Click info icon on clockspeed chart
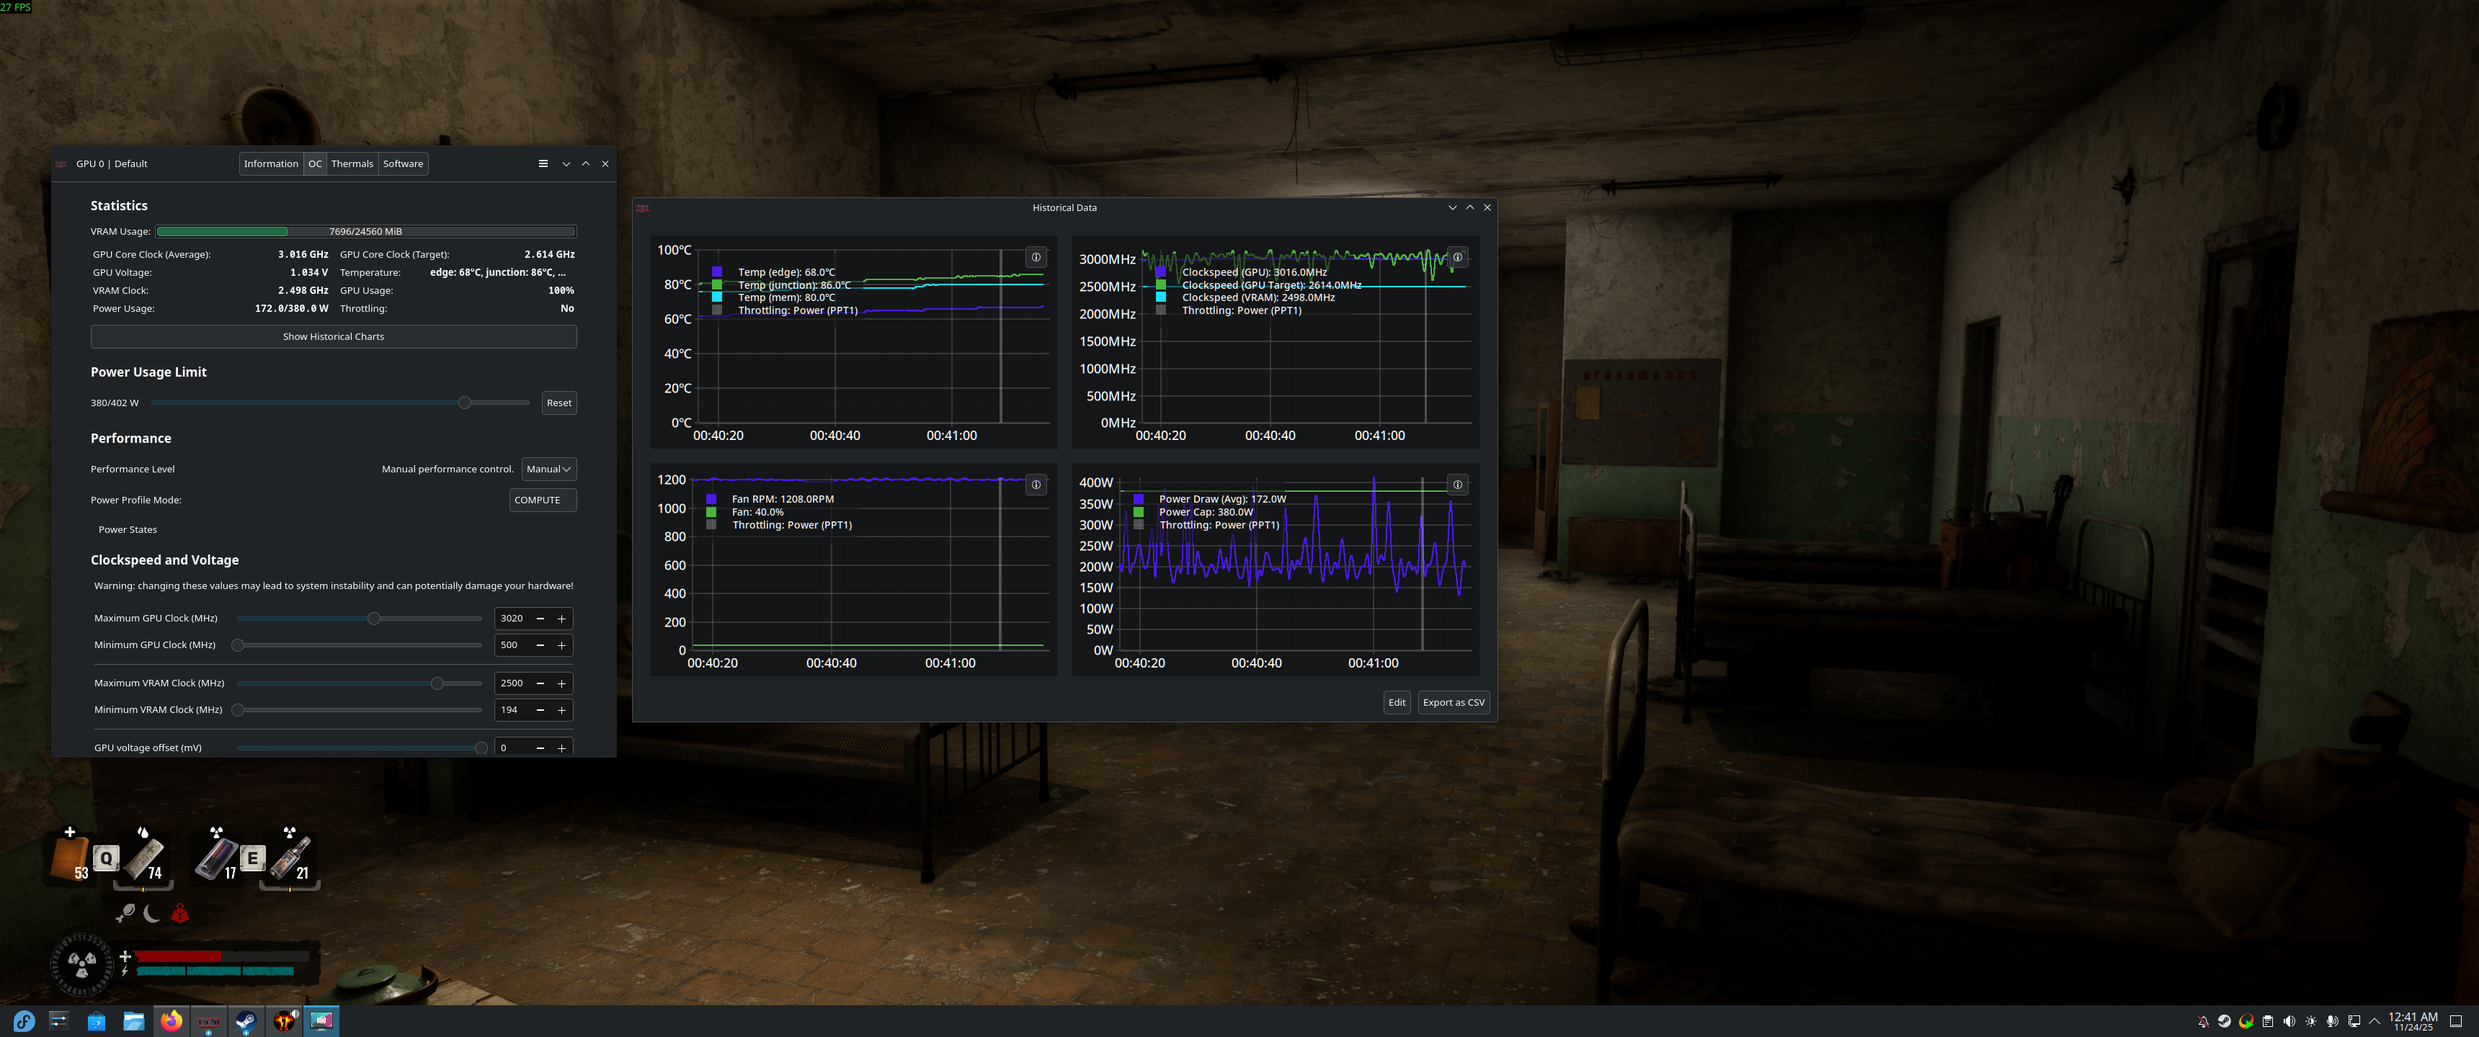 point(1457,258)
